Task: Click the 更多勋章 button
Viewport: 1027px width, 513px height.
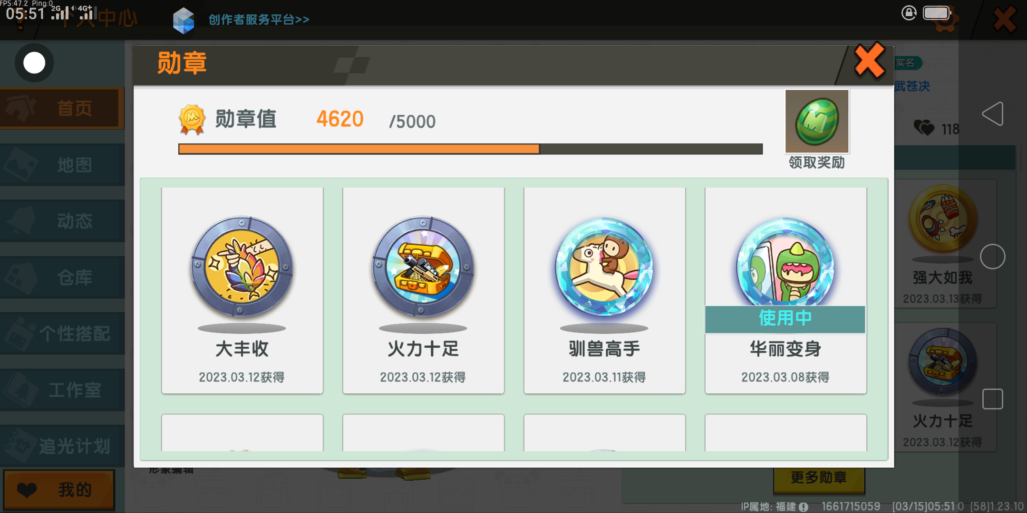Action: (819, 478)
